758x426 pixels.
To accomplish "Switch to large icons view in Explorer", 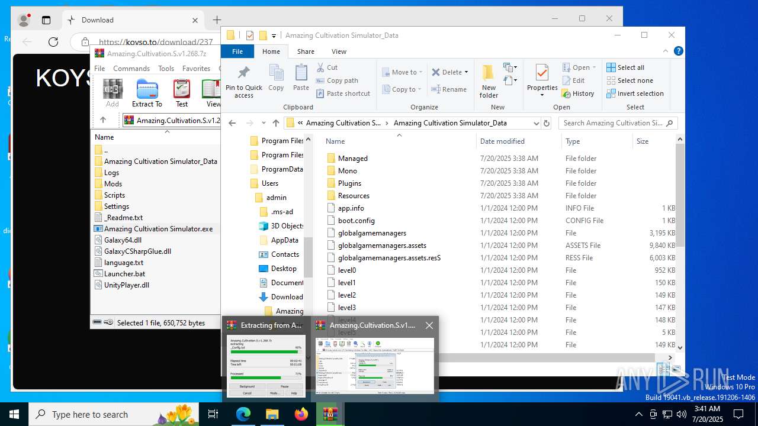I will pyautogui.click(x=676, y=369).
